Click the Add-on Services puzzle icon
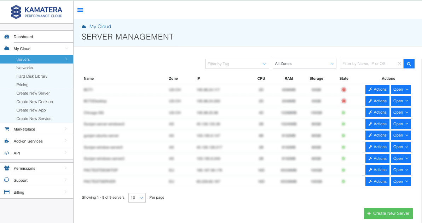This screenshot has height=223, width=422. [7, 141]
